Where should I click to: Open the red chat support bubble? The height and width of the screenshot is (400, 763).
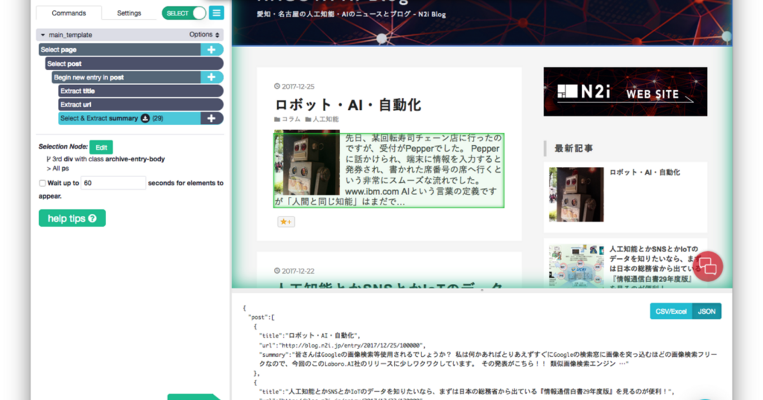pos(708,267)
